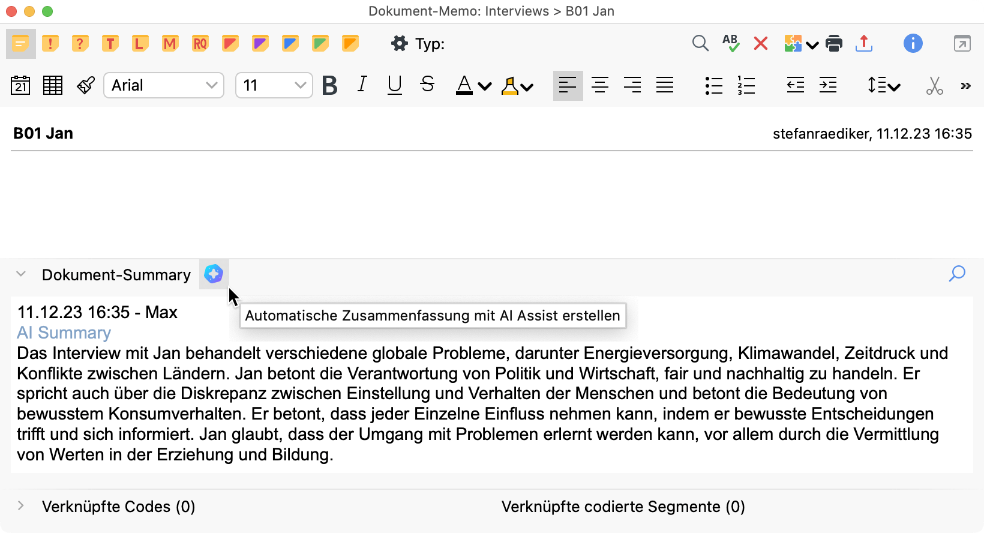
Task: Open the text highlight color picker
Action: 517,86
